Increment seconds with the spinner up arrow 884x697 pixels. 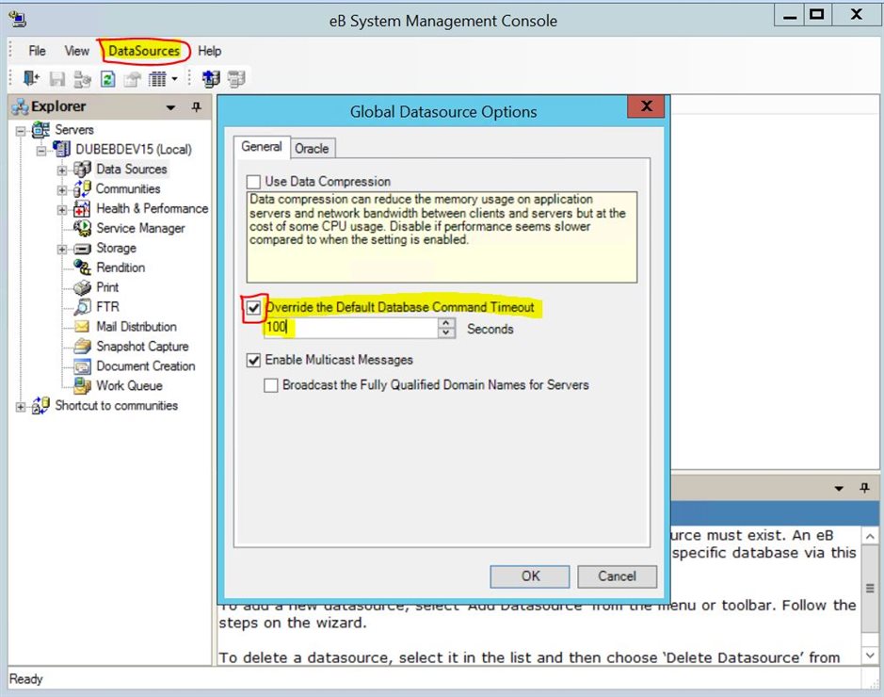click(x=445, y=324)
